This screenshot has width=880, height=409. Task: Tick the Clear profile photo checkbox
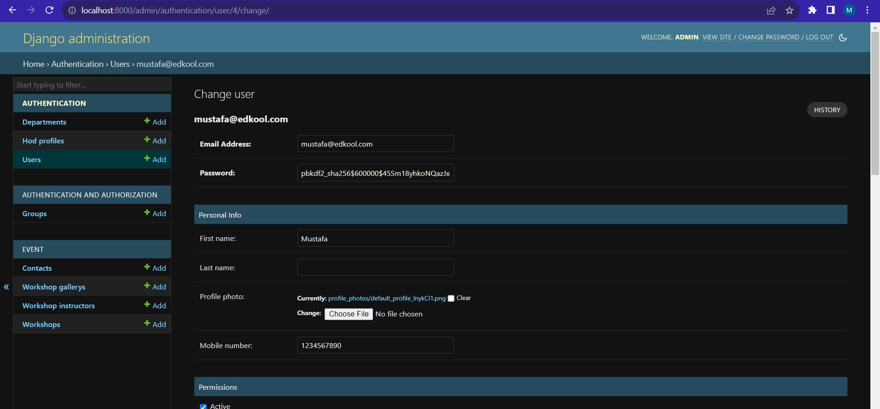point(451,298)
